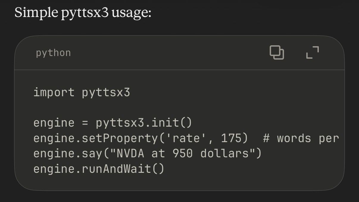Click the 'pyttsx3.init()' call
359x202 pixels.
[144, 123]
